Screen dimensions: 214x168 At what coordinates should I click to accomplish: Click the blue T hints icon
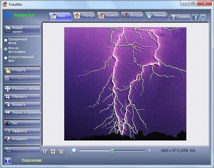pyautogui.click(x=8, y=160)
